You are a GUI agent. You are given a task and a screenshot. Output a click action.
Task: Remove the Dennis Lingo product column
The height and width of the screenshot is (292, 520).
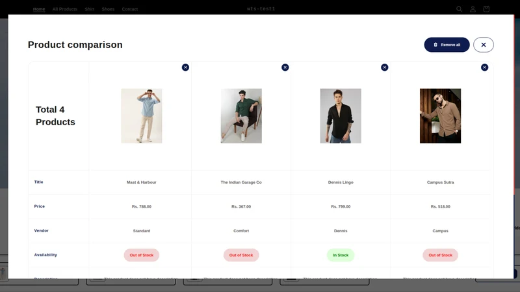pos(385,67)
